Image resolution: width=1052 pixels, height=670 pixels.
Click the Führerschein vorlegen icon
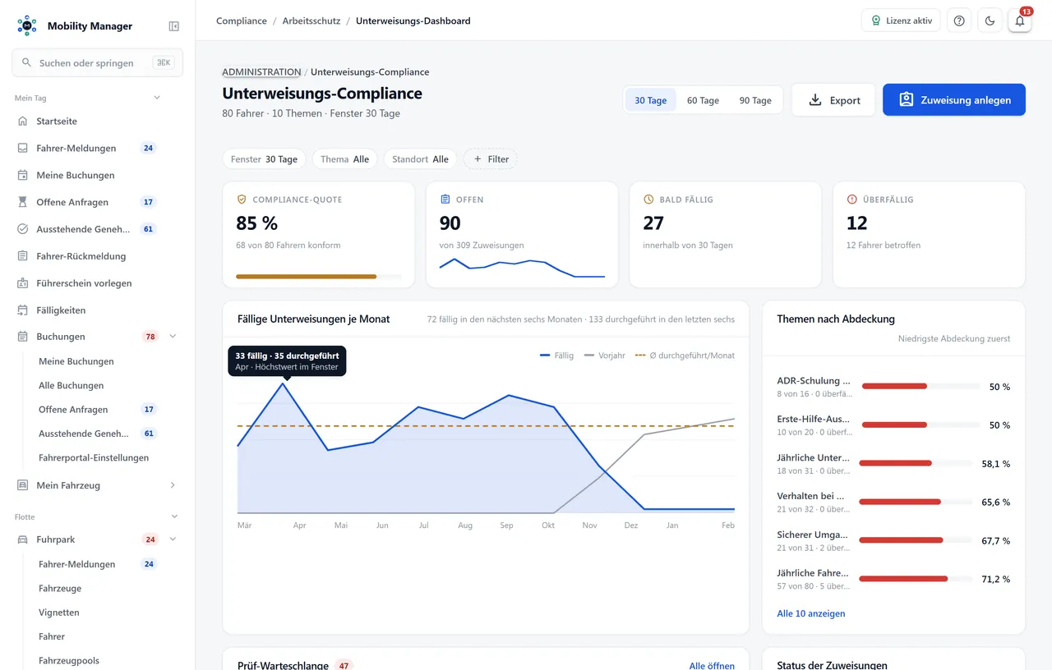(x=23, y=283)
